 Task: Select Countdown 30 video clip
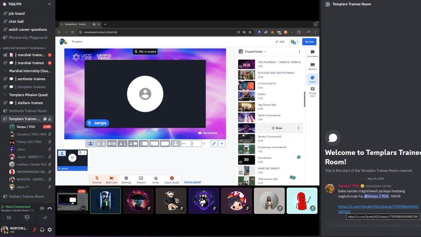(x=270, y=160)
